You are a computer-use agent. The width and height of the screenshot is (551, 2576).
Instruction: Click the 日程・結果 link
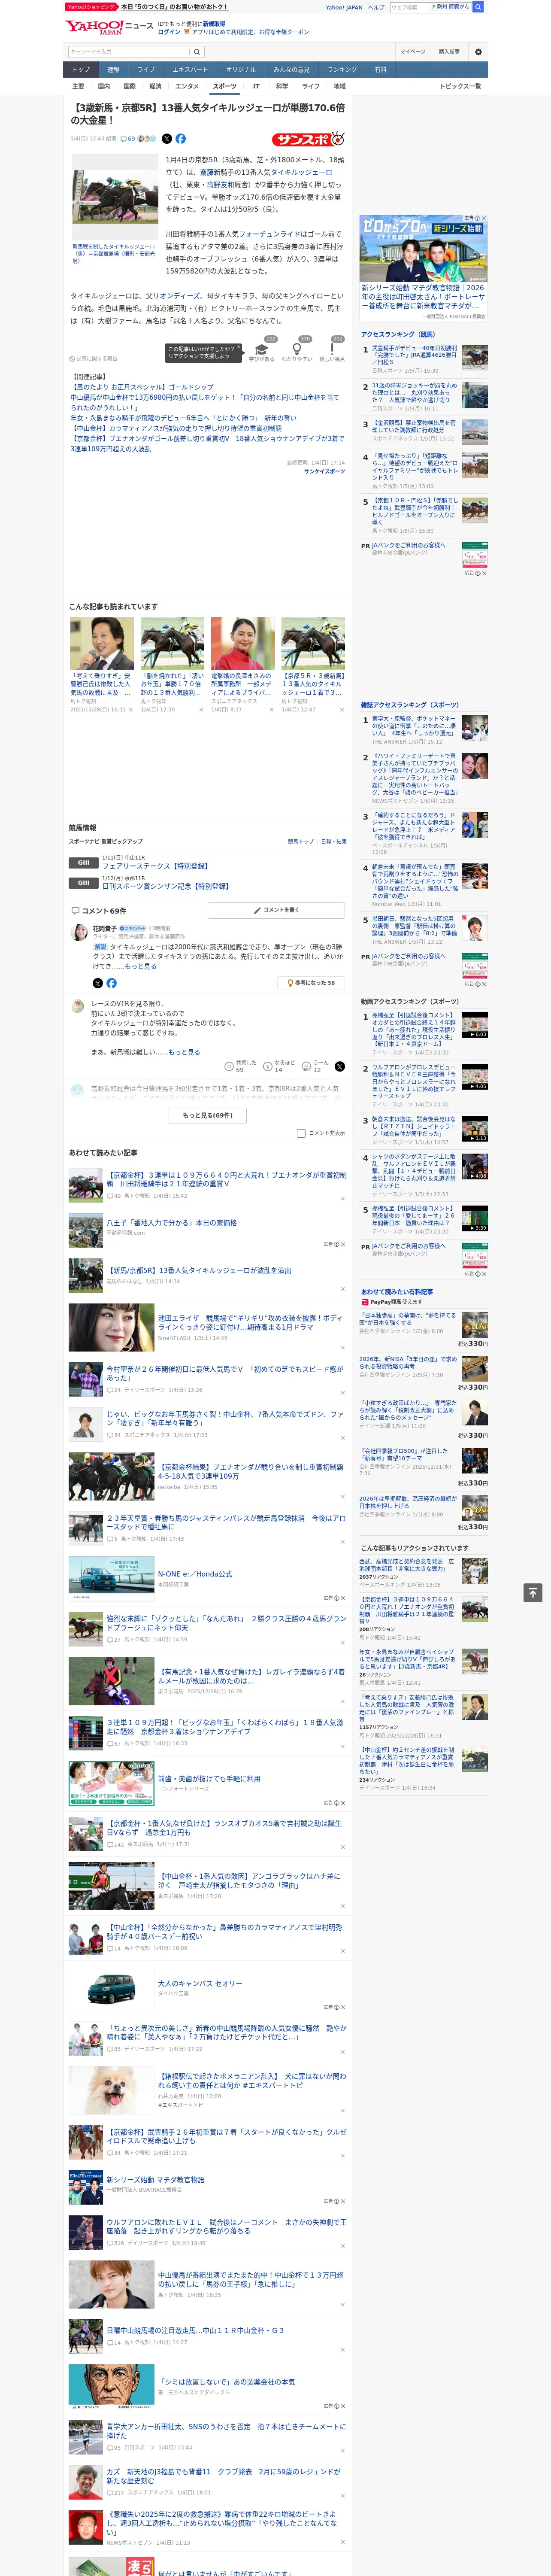[334, 842]
